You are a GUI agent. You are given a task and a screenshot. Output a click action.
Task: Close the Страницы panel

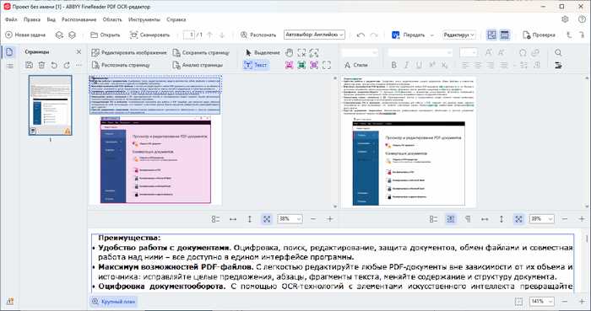[79, 52]
